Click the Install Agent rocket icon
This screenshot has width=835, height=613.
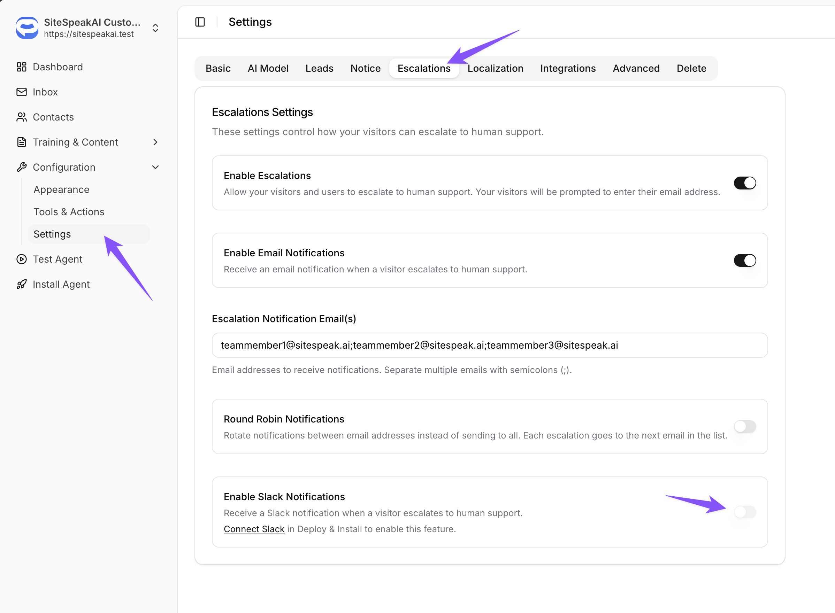pos(22,284)
